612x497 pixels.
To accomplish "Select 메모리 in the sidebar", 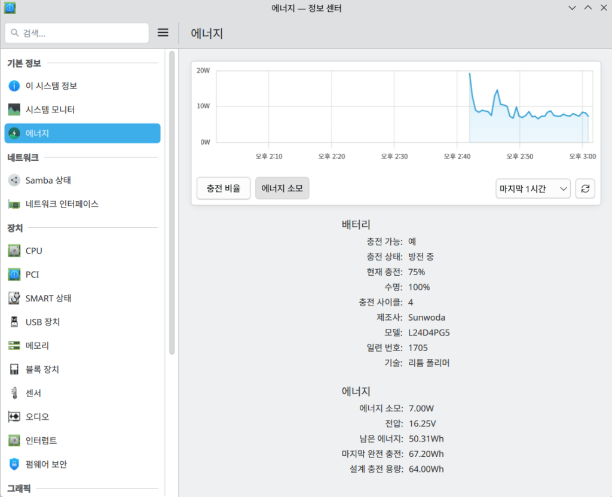I will [x=37, y=346].
